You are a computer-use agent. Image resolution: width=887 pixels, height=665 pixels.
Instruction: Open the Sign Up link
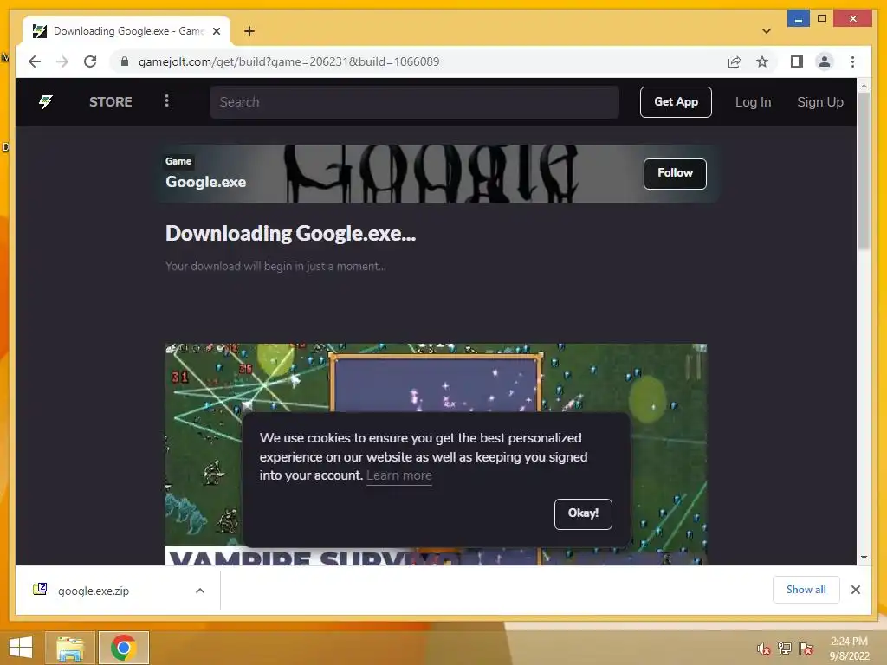(x=819, y=102)
